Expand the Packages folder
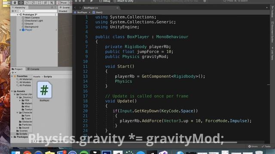 pyautogui.click(x=12, y=137)
